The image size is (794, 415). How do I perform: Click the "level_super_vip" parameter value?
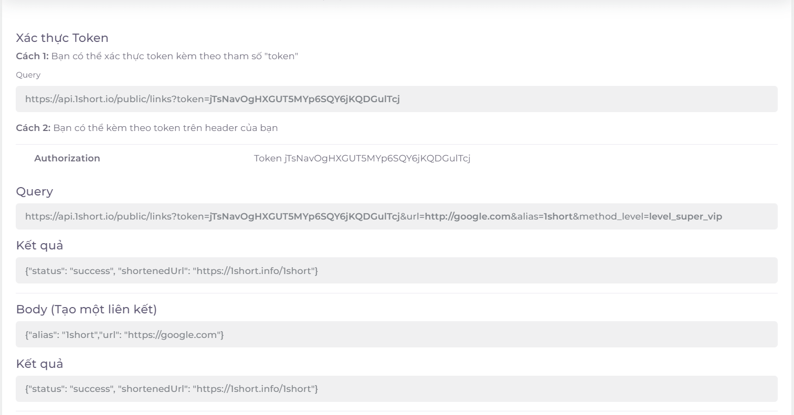685,216
